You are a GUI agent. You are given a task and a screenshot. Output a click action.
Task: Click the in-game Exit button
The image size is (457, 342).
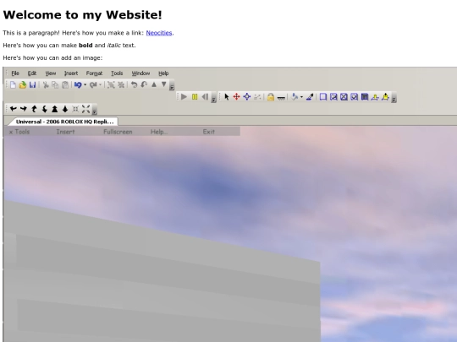(x=209, y=132)
